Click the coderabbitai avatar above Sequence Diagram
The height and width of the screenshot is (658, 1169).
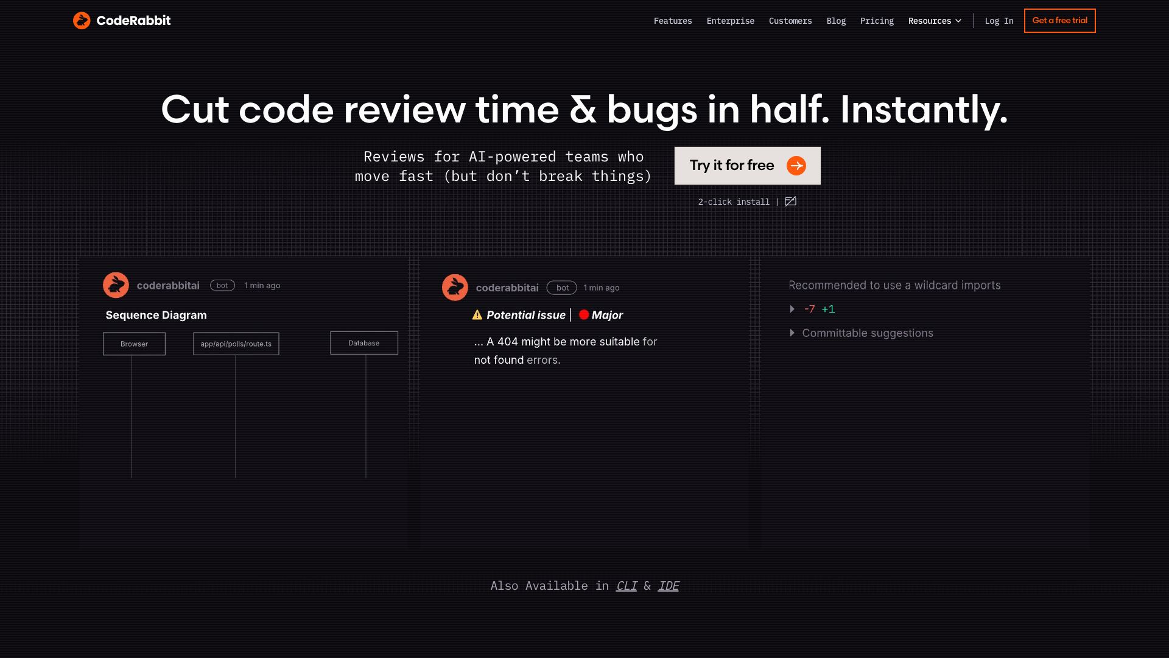(x=116, y=285)
